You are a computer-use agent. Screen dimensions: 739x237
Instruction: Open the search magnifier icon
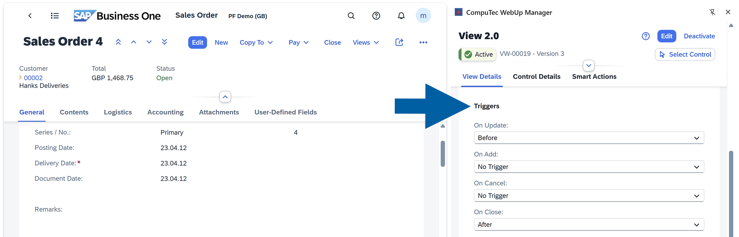pyautogui.click(x=351, y=16)
